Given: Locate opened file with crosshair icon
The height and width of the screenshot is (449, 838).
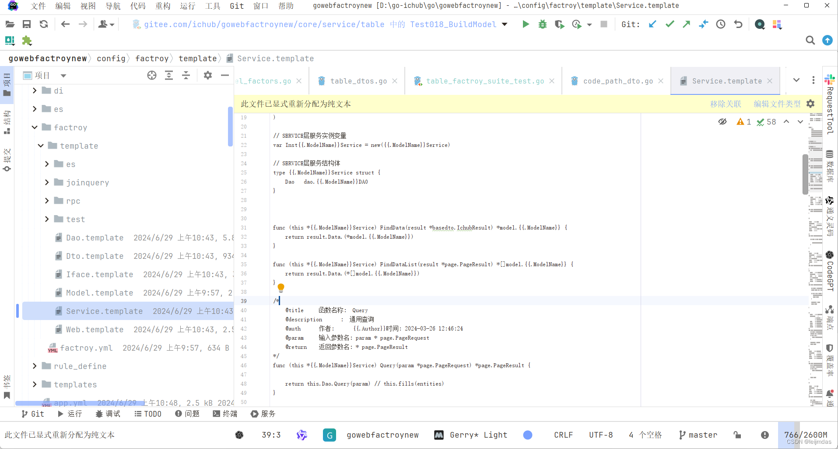Looking at the screenshot, I should pyautogui.click(x=151, y=75).
